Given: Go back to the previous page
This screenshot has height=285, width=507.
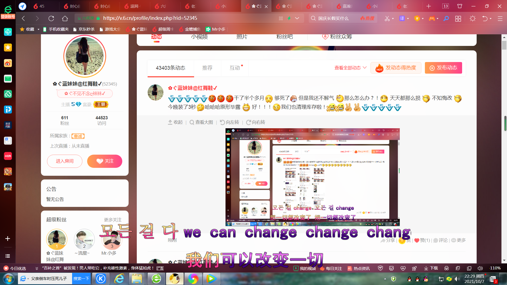Looking at the screenshot, I should click(x=24, y=18).
